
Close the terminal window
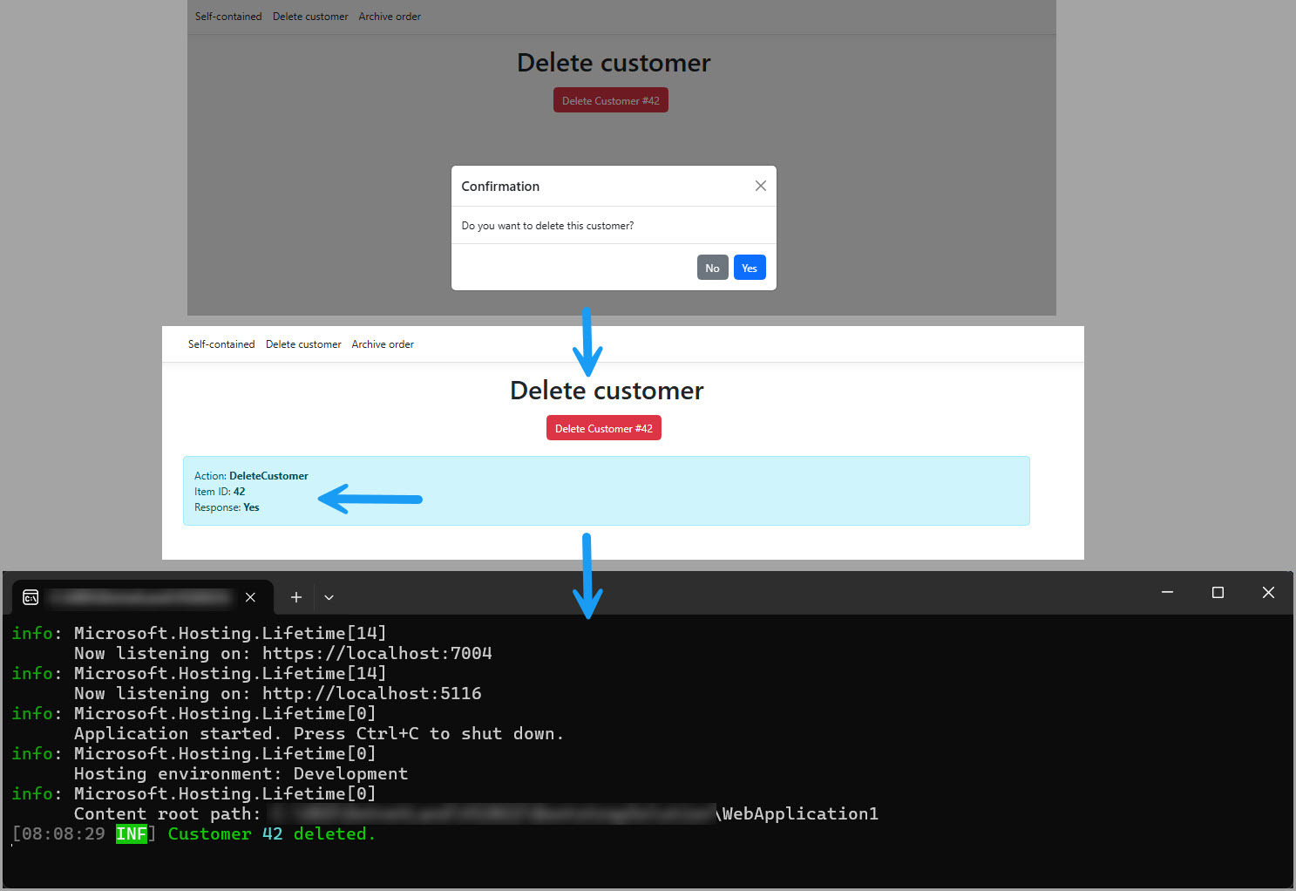point(1268,593)
